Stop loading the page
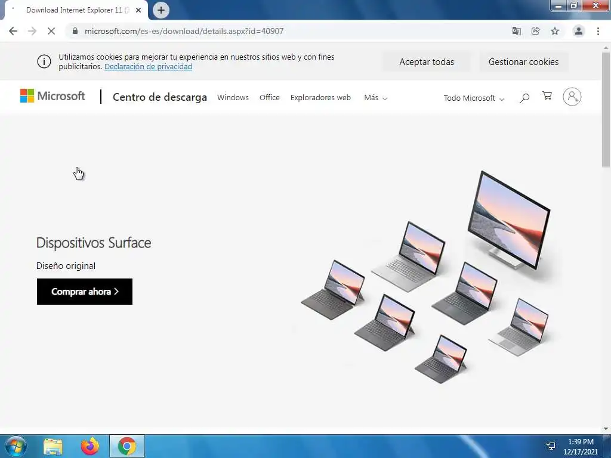 tap(51, 31)
